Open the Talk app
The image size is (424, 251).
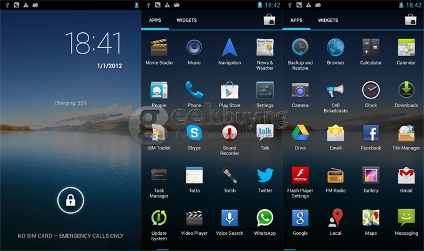tap(265, 133)
